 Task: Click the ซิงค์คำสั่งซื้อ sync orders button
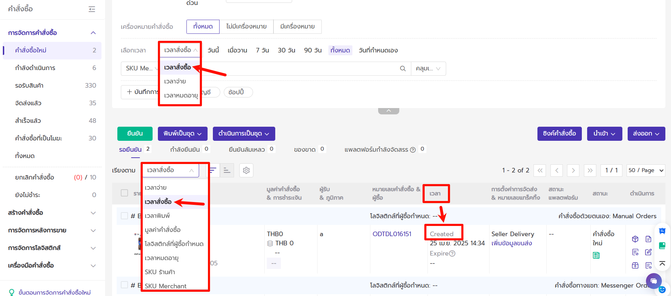point(560,134)
